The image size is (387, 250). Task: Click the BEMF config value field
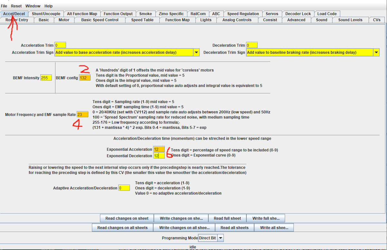click(85, 78)
